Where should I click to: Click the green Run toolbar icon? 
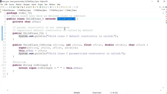(x=14, y=7)
